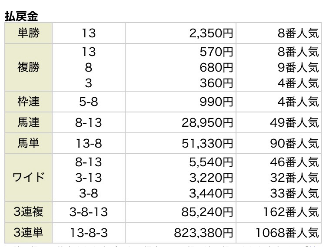Click the 払戻金 heading

pos(22,16)
